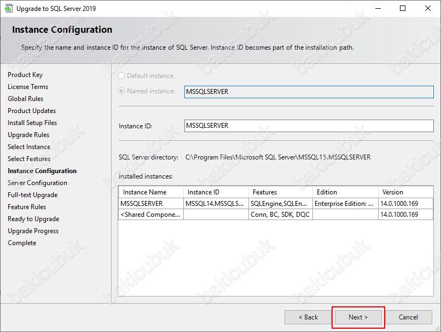Open the Complete step
The height and width of the screenshot is (332, 441).
click(22, 243)
